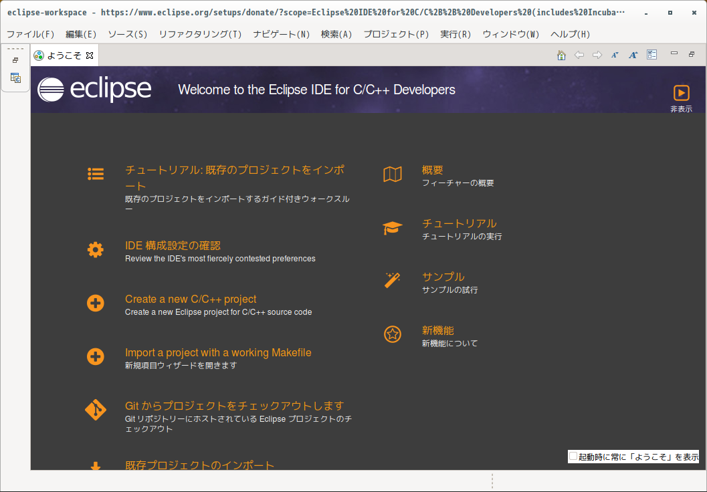Open 既存プロジェクトのインポート link

point(200,465)
